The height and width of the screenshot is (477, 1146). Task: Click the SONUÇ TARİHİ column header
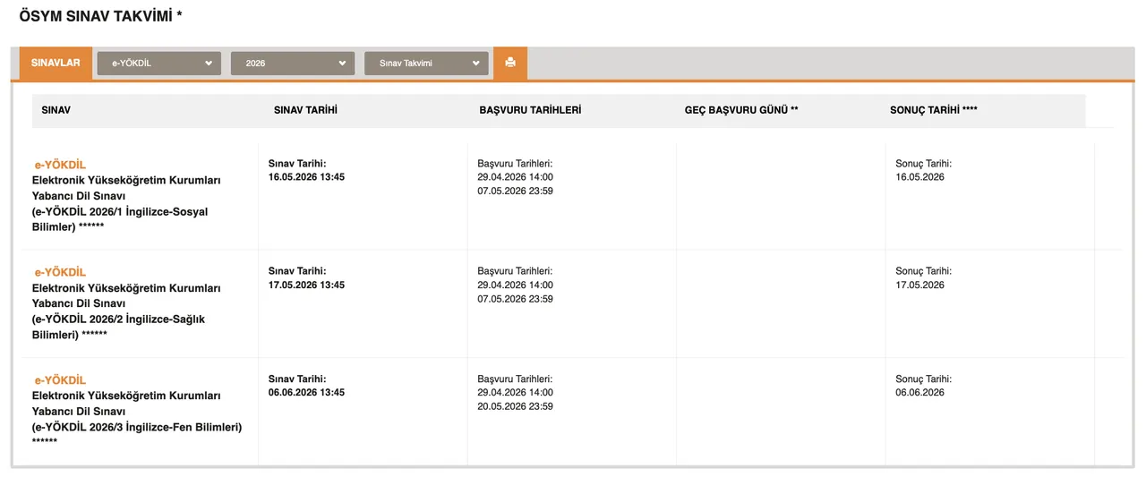click(934, 110)
